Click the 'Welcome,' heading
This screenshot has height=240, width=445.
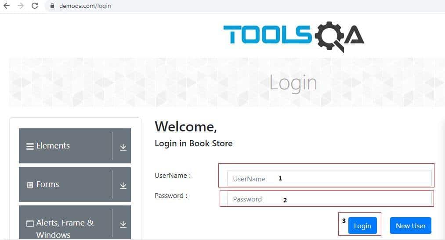click(186, 127)
